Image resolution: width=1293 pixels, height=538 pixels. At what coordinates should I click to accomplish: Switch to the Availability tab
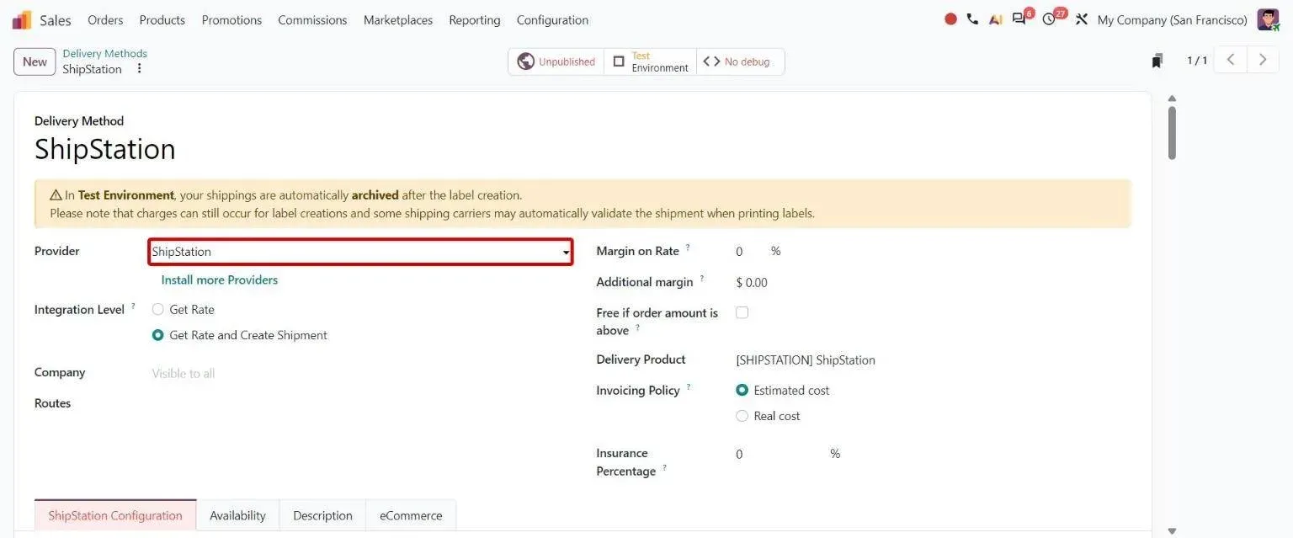click(237, 515)
